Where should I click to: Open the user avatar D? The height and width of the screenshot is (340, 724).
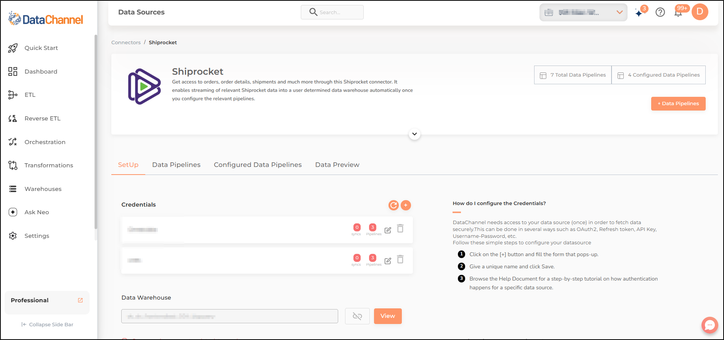coord(700,12)
